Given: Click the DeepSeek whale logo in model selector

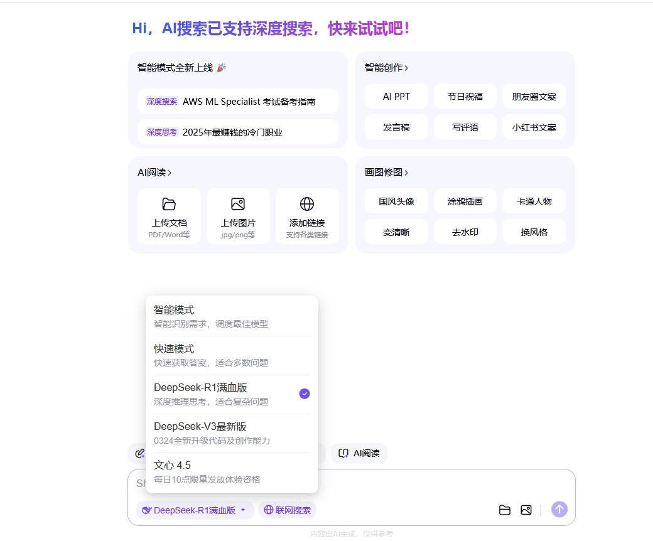Looking at the screenshot, I should 146,510.
